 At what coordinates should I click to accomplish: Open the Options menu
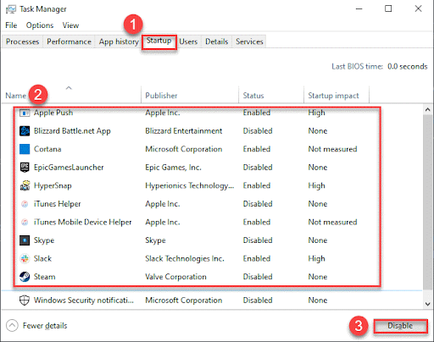click(40, 25)
